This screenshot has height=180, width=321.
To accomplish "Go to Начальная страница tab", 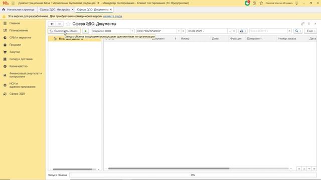I will tap(19, 9).
